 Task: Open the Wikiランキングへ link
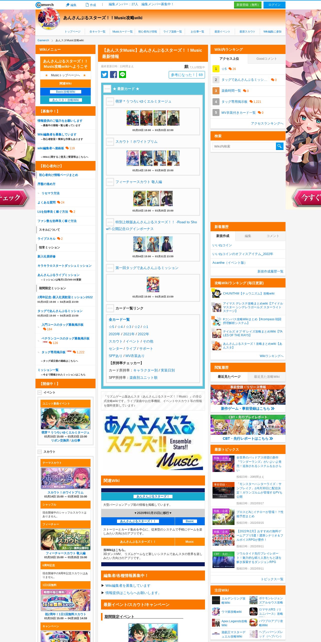pyautogui.click(x=271, y=356)
